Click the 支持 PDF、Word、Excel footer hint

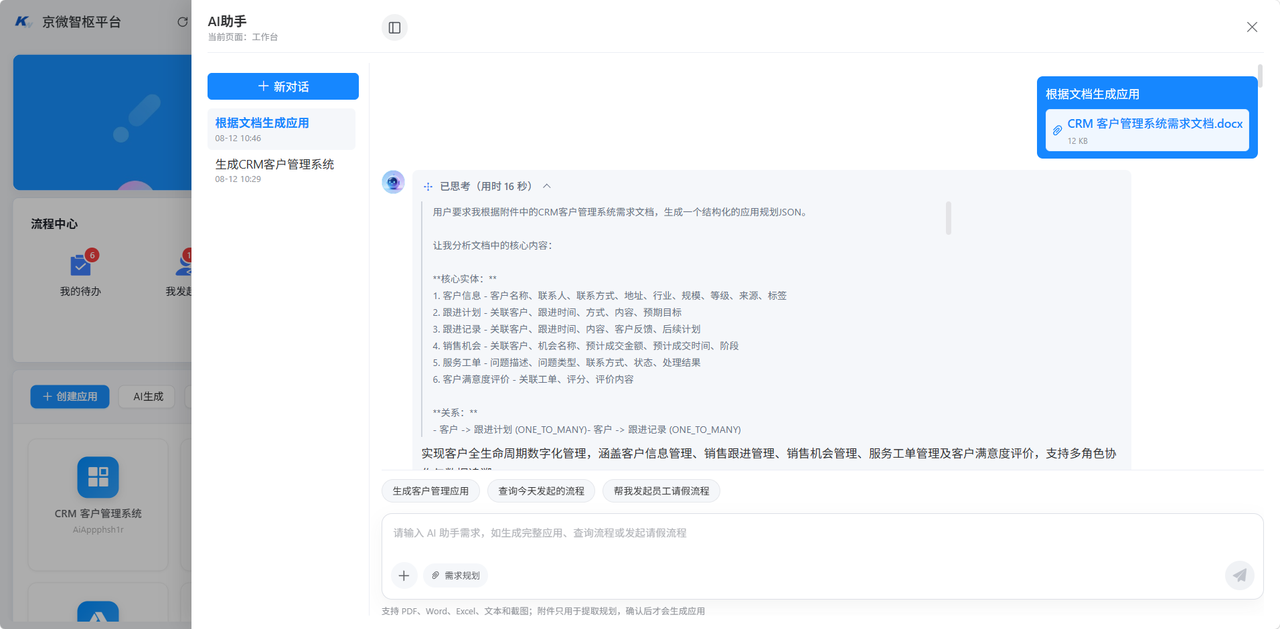pyautogui.click(x=544, y=611)
